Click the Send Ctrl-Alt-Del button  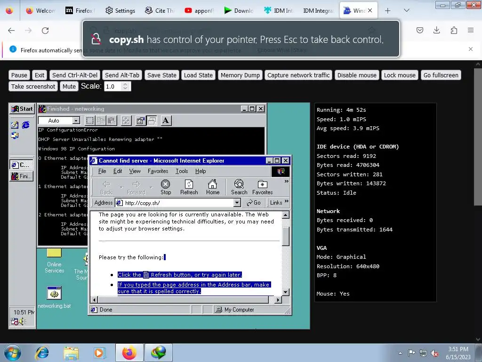tap(75, 75)
